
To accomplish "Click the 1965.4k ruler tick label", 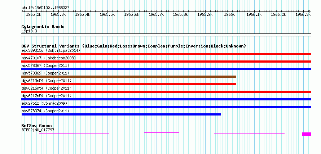I will [x=83, y=14].
